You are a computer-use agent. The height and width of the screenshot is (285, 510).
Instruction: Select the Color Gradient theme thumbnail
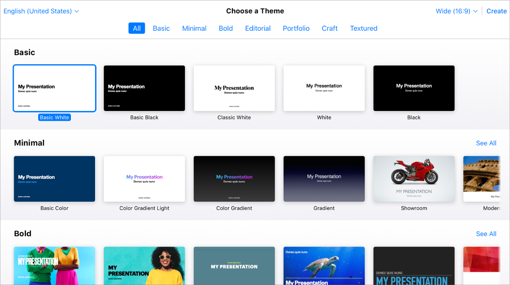click(x=234, y=179)
